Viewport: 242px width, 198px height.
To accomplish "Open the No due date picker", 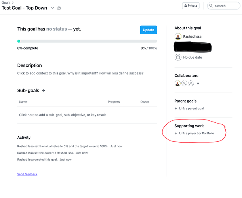I will pos(192,57).
